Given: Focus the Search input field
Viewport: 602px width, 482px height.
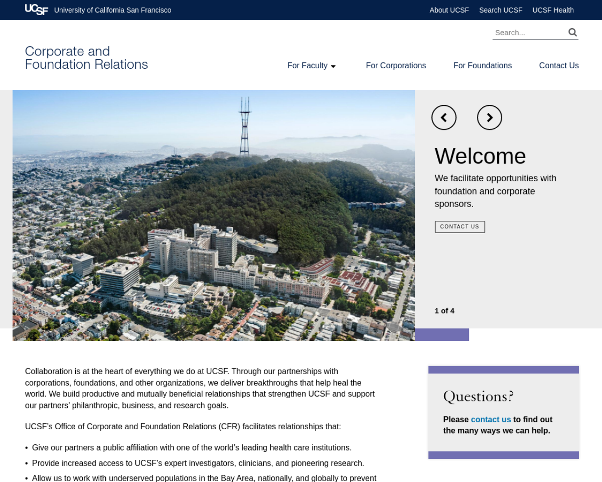Looking at the screenshot, I should (x=529, y=32).
